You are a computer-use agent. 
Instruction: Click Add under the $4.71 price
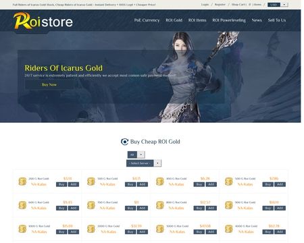(x=143, y=184)
